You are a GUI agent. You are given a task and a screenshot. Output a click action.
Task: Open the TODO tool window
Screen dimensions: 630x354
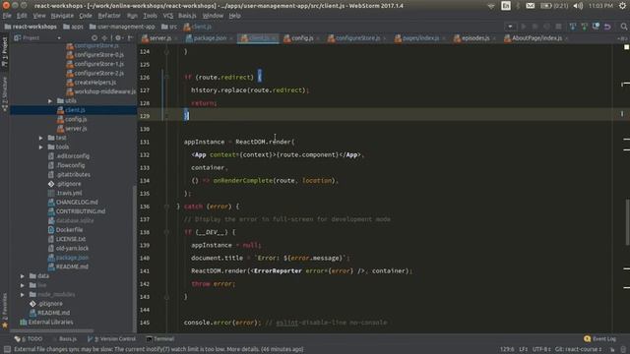(29, 339)
